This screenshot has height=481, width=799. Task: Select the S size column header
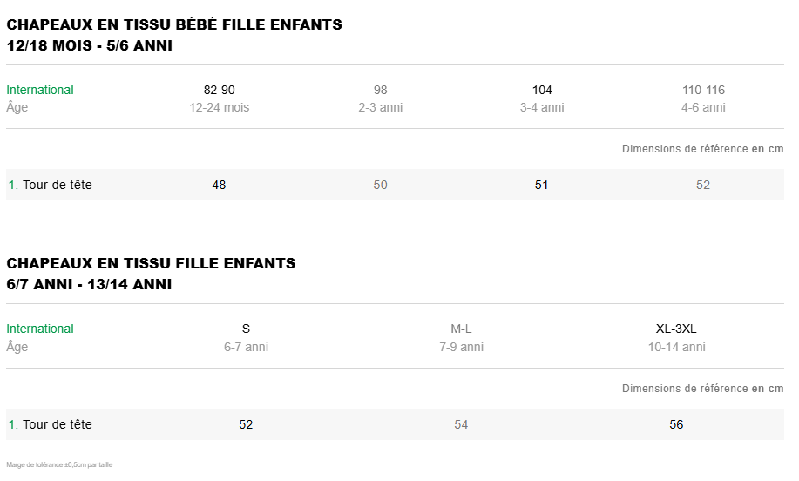point(246,329)
